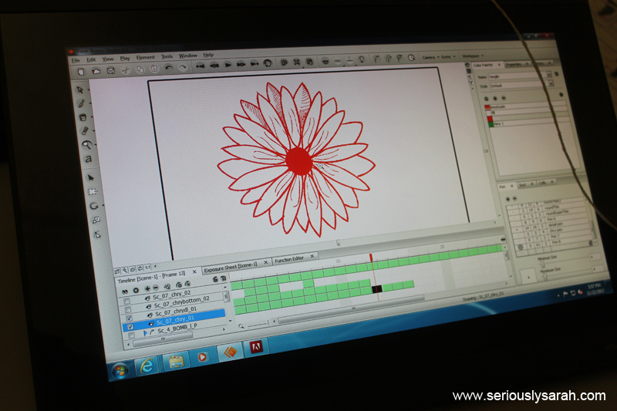Click the Save icon in toolbar
Screen dimensions: 617x411
coord(110,70)
